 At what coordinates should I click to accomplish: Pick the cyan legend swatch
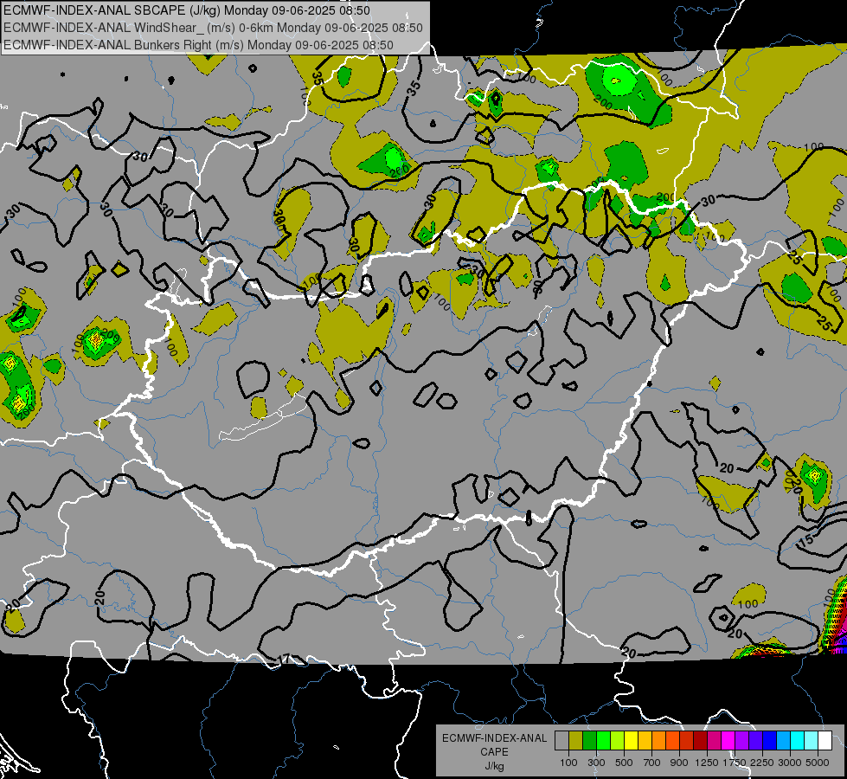click(798, 740)
